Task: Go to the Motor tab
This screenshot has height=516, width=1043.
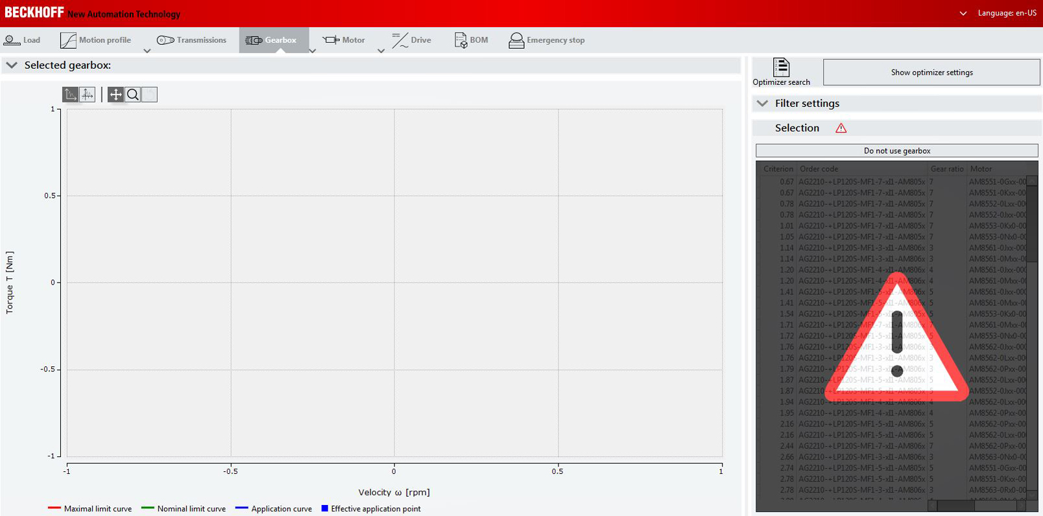Action: point(344,40)
